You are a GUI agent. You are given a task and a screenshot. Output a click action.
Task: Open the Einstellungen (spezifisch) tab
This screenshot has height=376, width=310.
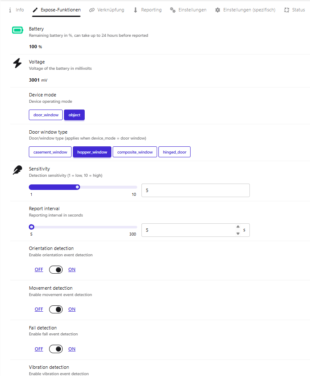245,10
